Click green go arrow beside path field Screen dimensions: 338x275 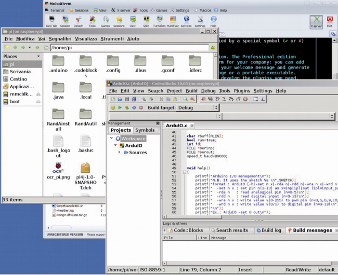(213, 48)
